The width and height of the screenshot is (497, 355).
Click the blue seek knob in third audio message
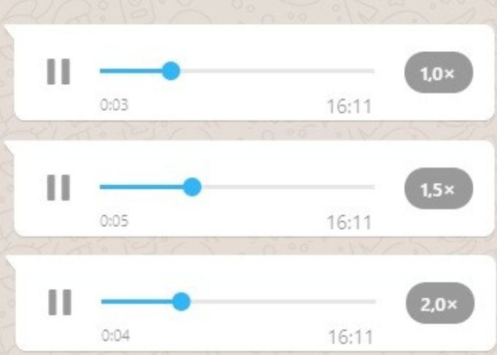tap(181, 302)
